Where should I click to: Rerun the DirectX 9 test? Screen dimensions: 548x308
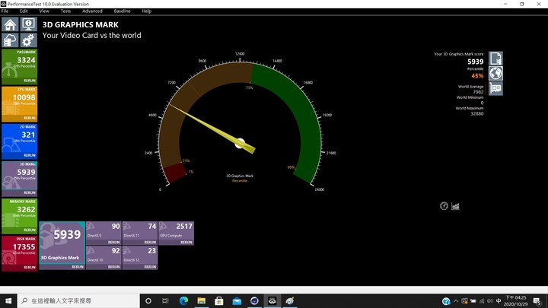(113, 243)
